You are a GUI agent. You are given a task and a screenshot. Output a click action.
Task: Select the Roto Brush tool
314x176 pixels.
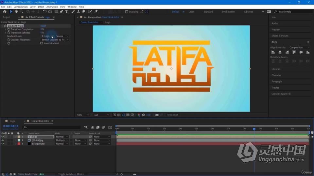(90, 12)
